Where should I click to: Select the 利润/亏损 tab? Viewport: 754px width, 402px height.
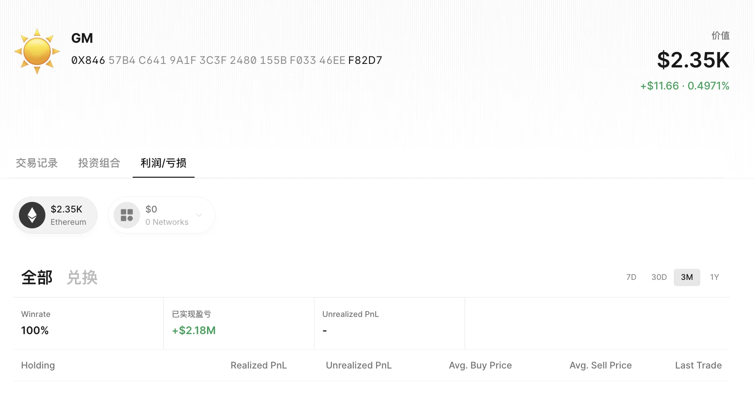click(163, 163)
